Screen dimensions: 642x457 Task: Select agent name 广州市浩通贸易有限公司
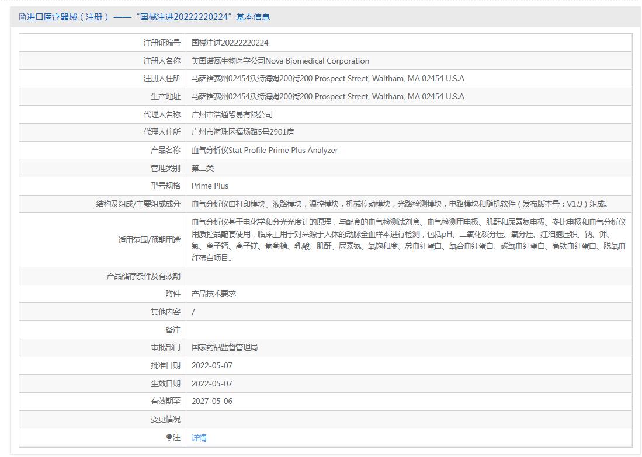coord(232,114)
